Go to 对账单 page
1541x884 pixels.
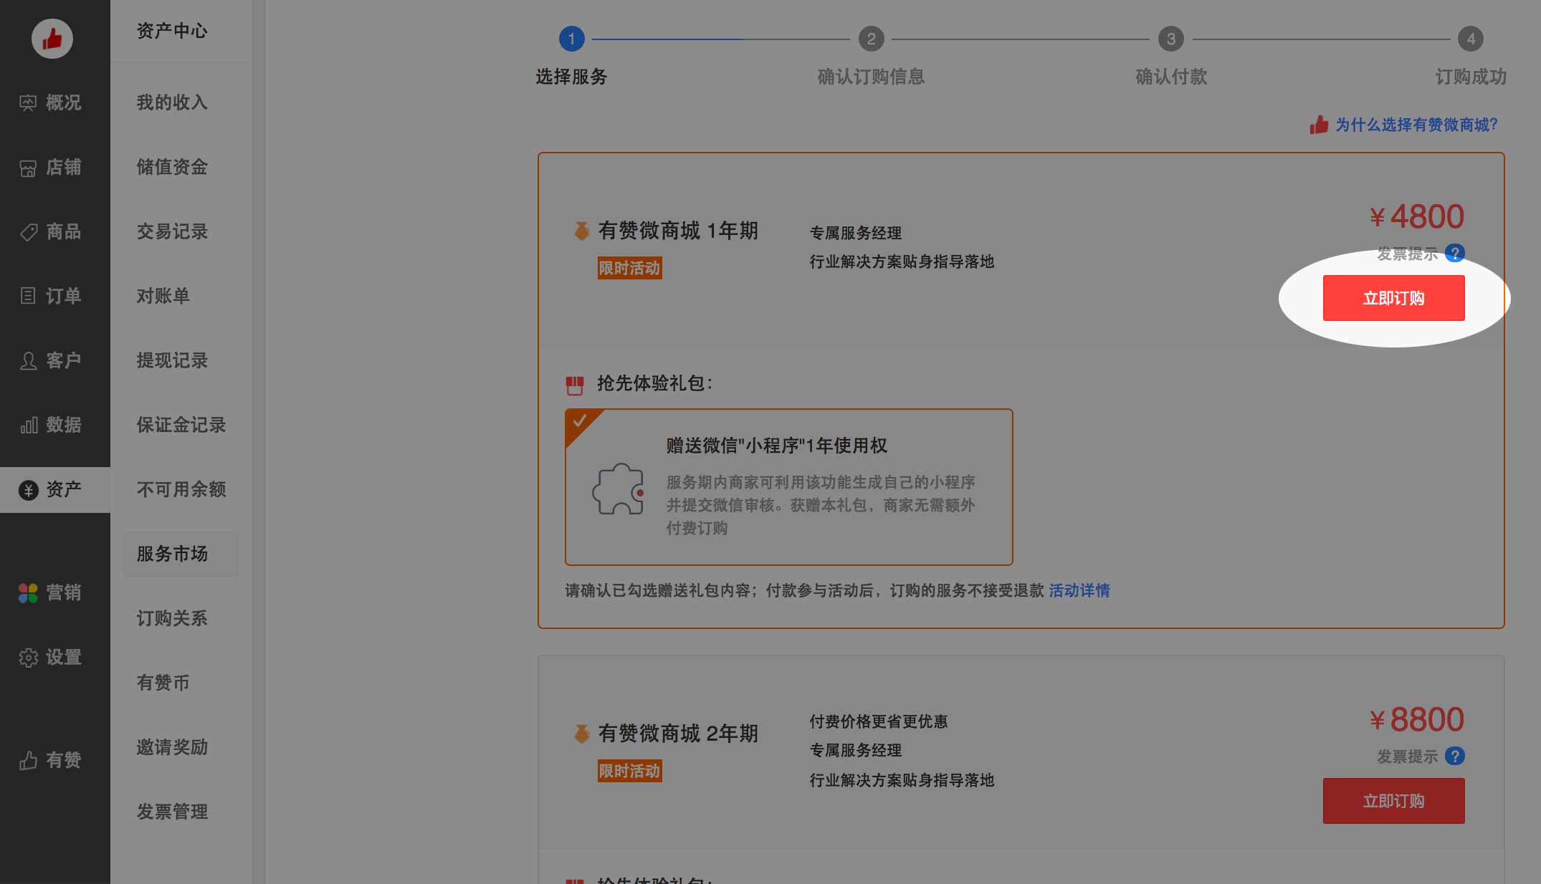pos(163,296)
